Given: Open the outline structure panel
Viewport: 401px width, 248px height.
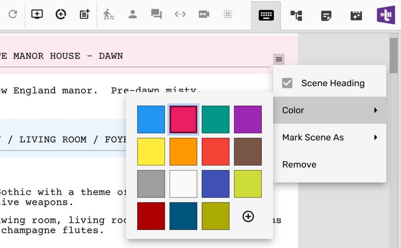Looking at the screenshot, I should click(296, 14).
